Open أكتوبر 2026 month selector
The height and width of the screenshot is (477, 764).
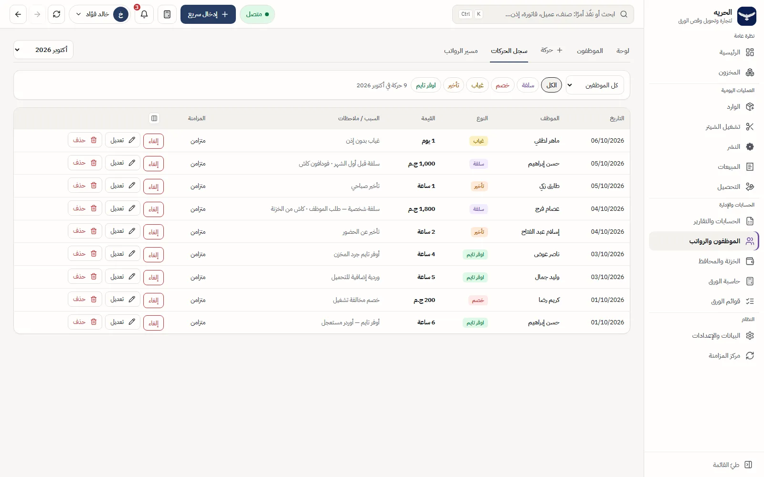tap(43, 50)
